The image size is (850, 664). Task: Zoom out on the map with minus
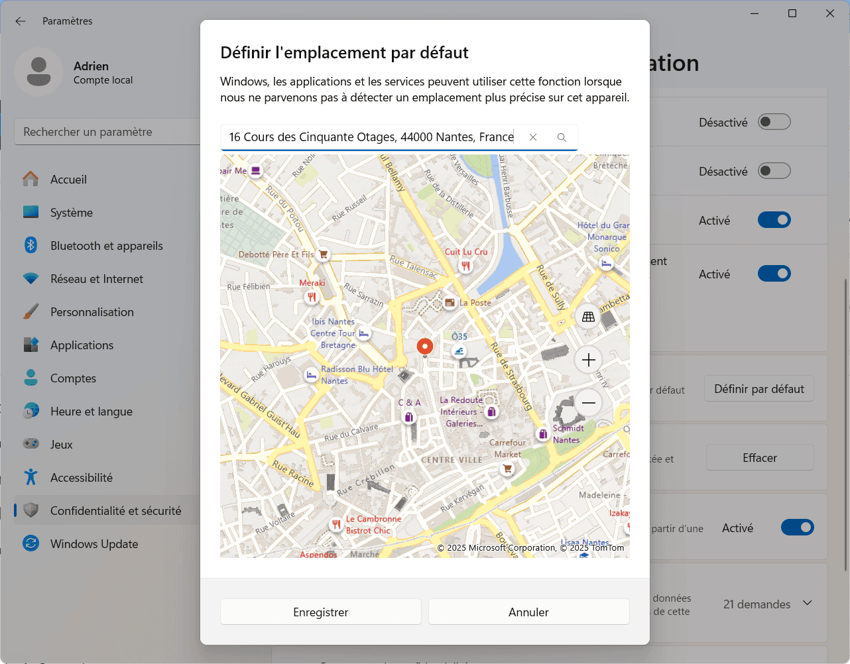(588, 402)
